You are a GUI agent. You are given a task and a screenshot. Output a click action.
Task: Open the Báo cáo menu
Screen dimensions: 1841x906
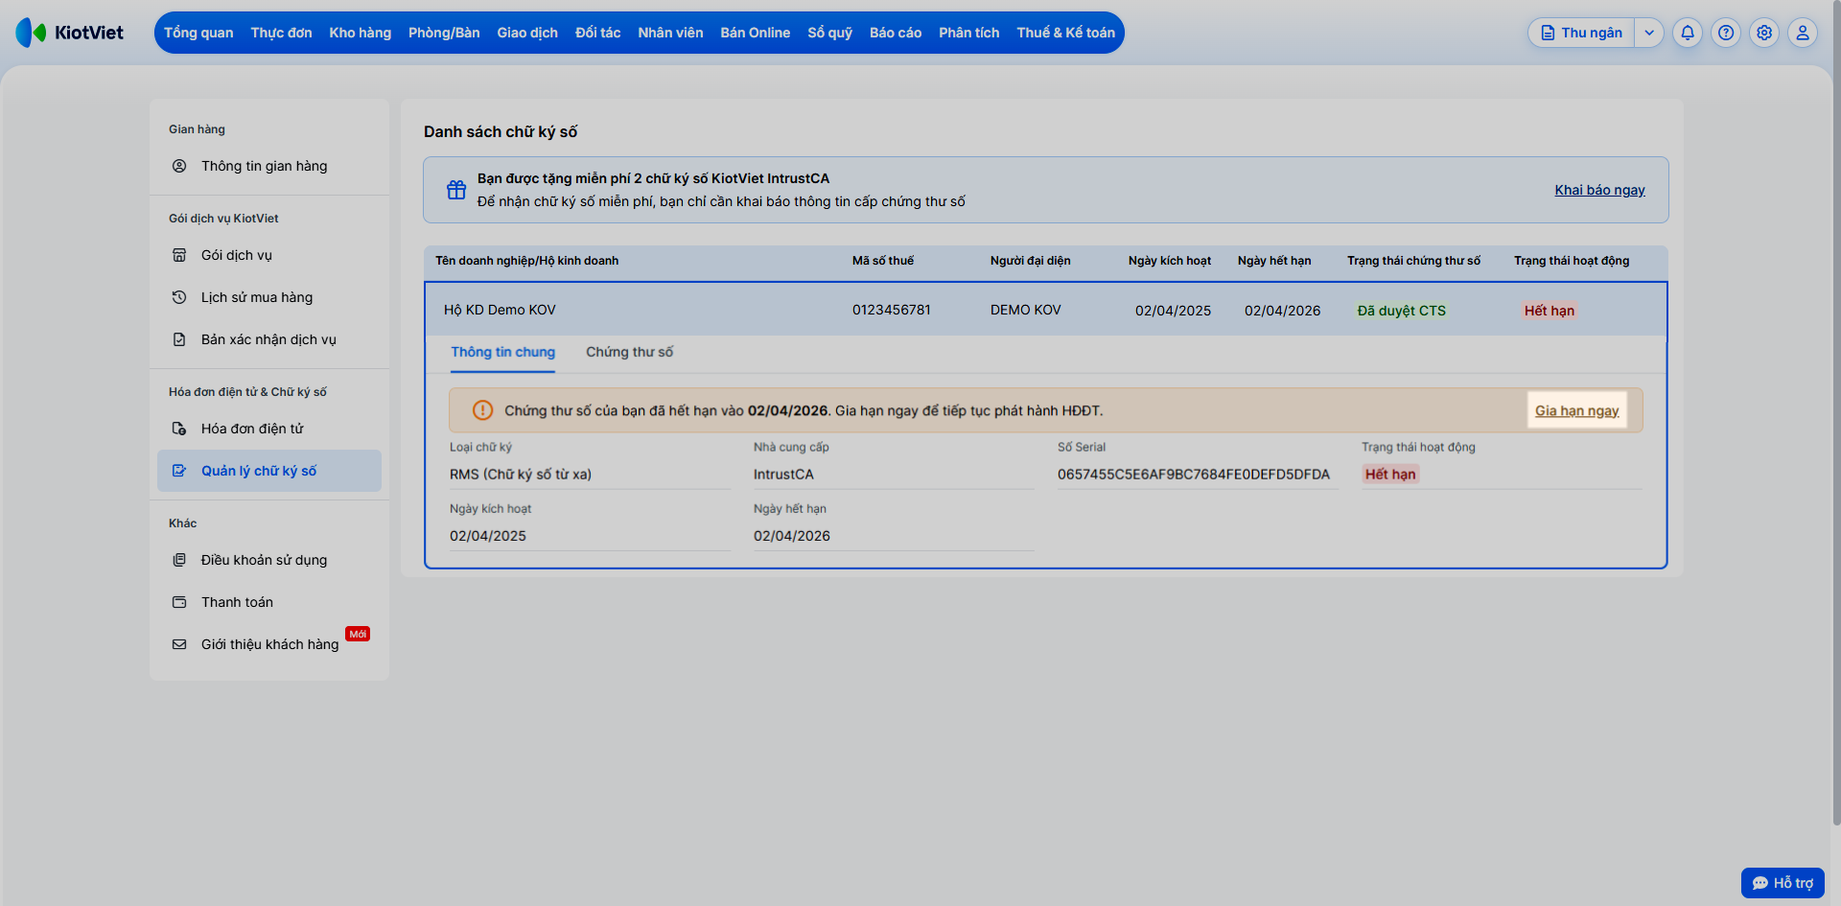896,33
